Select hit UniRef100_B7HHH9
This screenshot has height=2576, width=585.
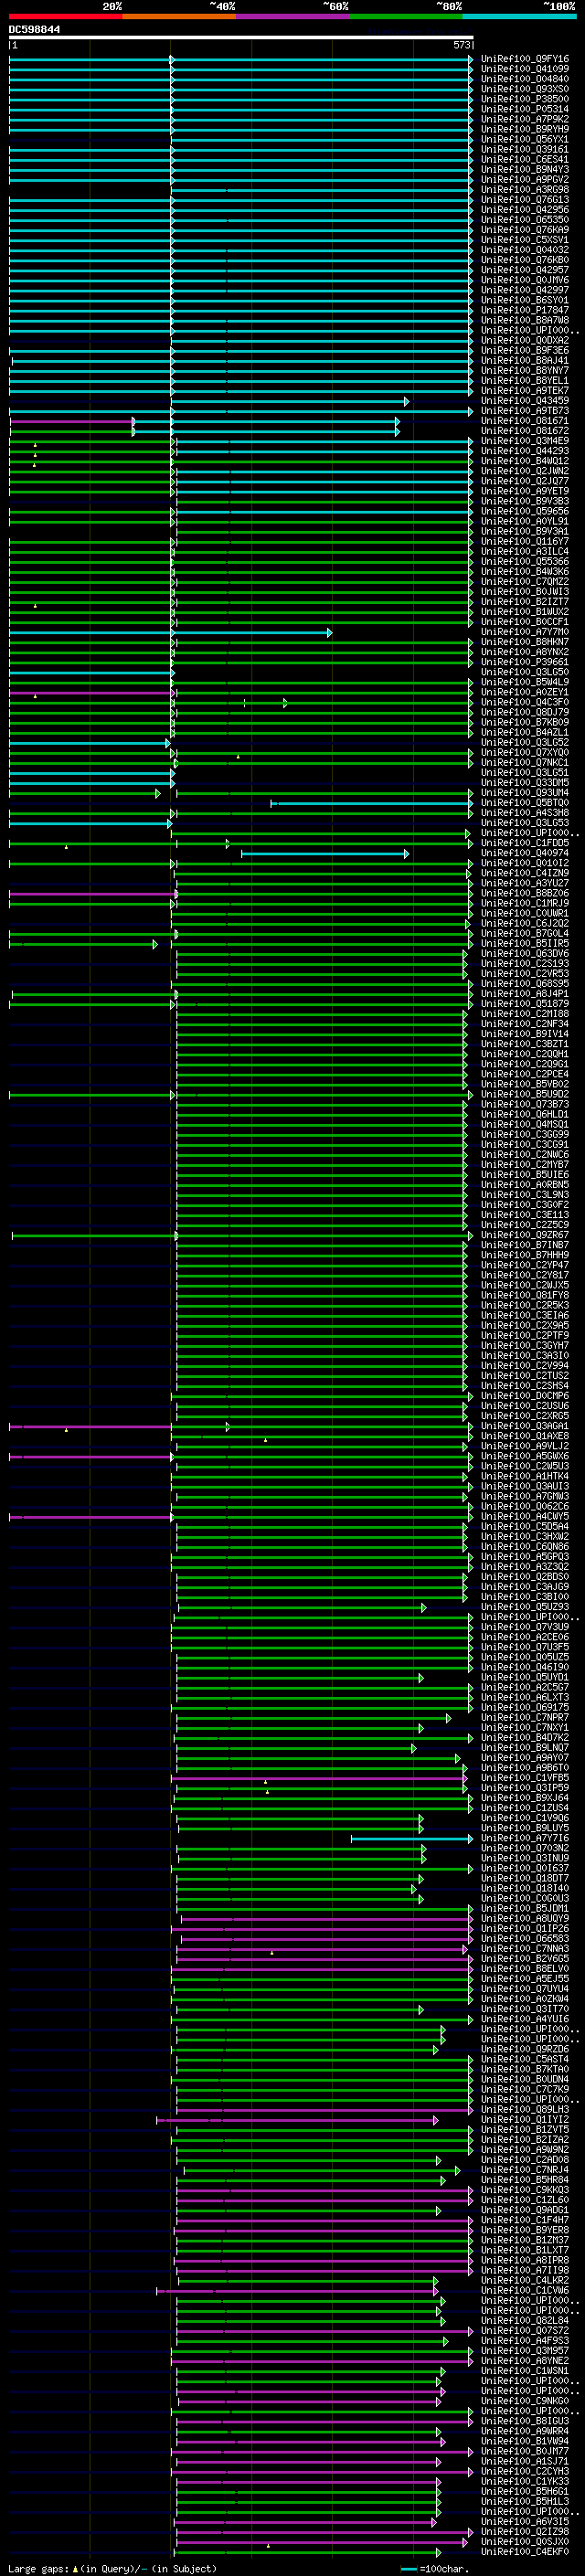524,1255
